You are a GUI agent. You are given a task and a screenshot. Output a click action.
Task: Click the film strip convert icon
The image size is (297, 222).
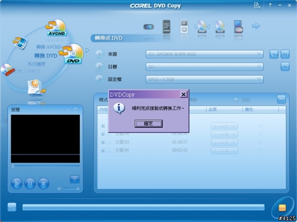coord(20,43)
